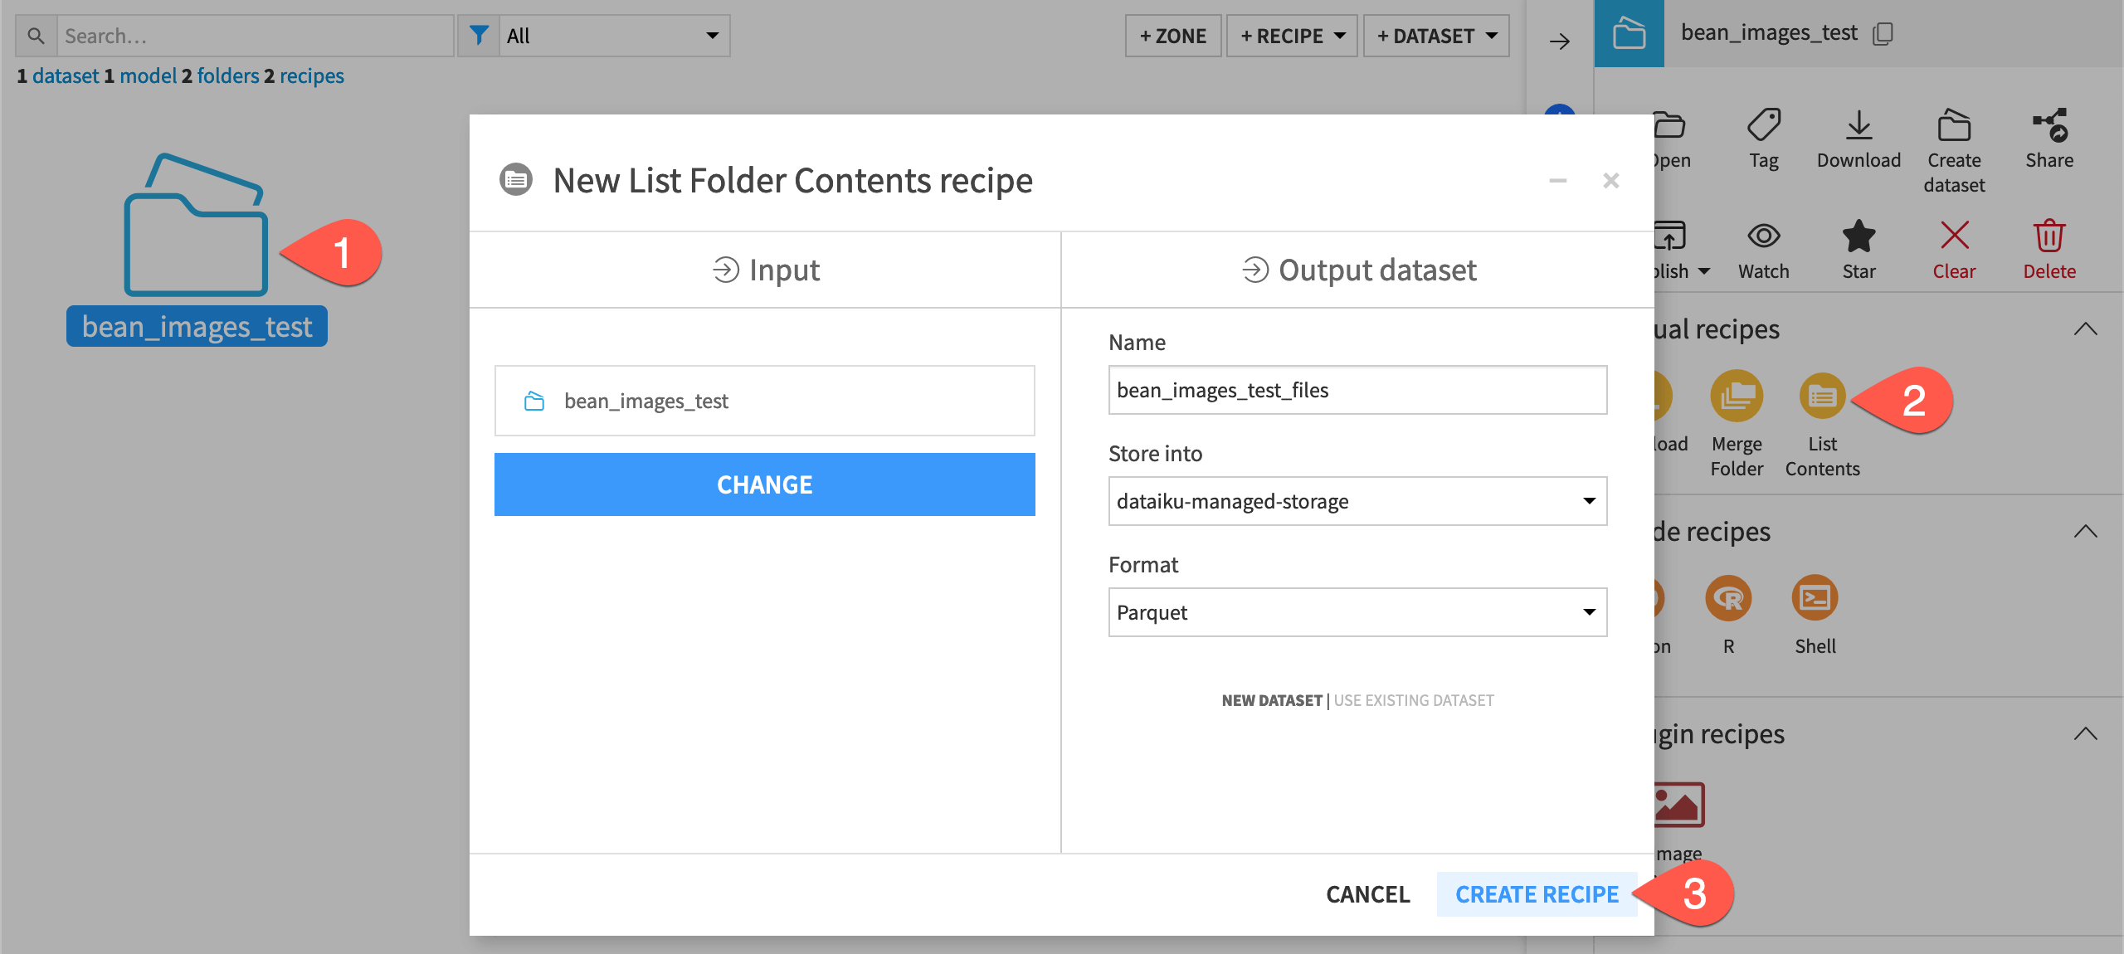Select the Create dataset action
Screen dimensions: 2124x954
[1954, 149]
